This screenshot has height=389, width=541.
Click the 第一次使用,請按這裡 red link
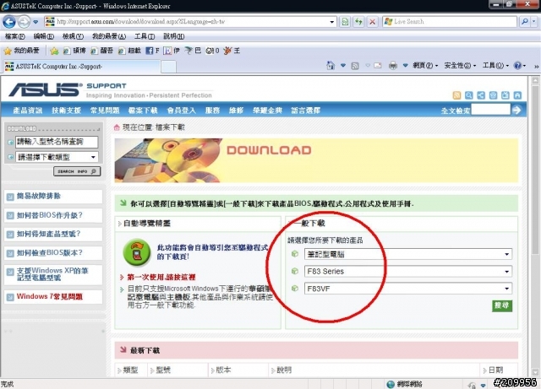tap(161, 277)
